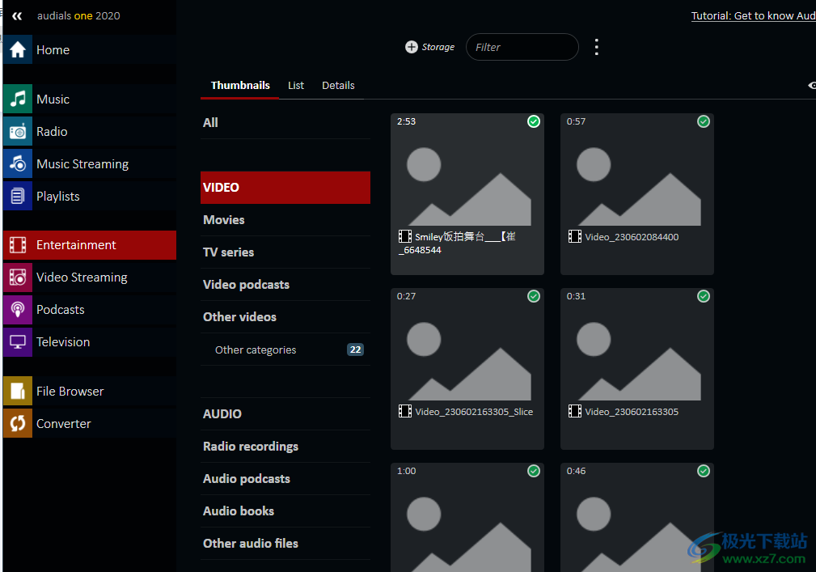This screenshot has height=572, width=816.
Task: Open the three-dot options menu
Action: (596, 47)
